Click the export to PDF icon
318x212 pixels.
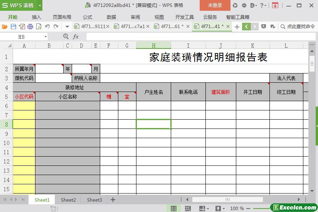point(22,27)
